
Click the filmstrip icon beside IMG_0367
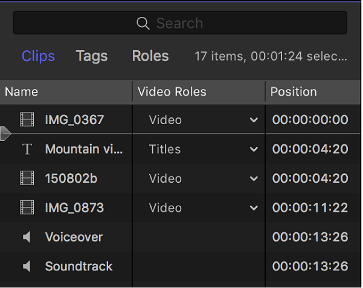pos(27,120)
